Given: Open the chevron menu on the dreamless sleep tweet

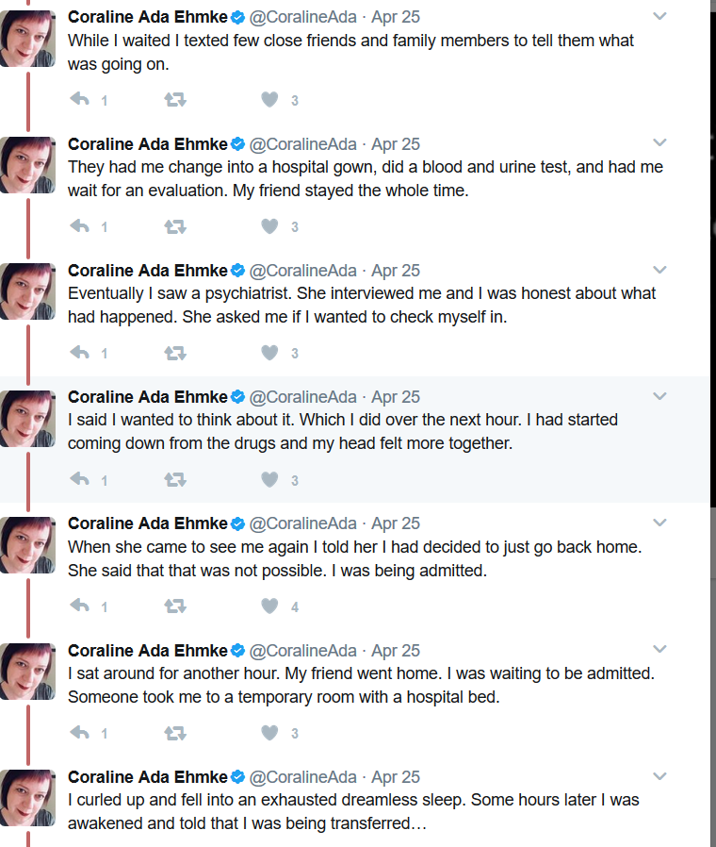Looking at the screenshot, I should click(659, 776).
